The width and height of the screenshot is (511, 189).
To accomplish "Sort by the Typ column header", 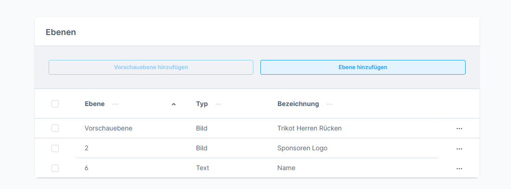I will (x=202, y=104).
